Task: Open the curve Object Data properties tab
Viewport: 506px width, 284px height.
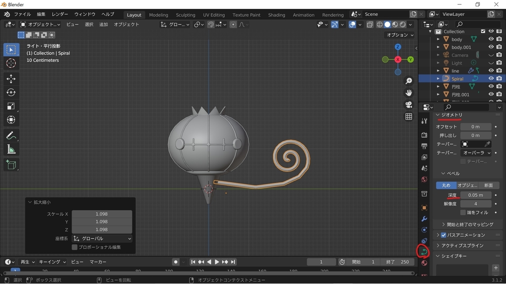Action: point(424,252)
